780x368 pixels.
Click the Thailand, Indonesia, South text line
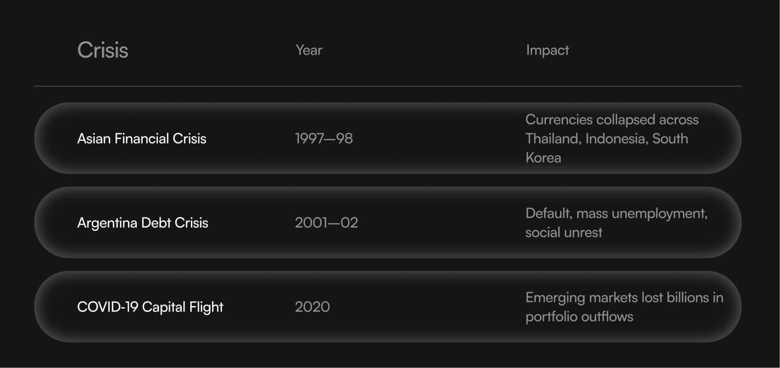(x=607, y=139)
